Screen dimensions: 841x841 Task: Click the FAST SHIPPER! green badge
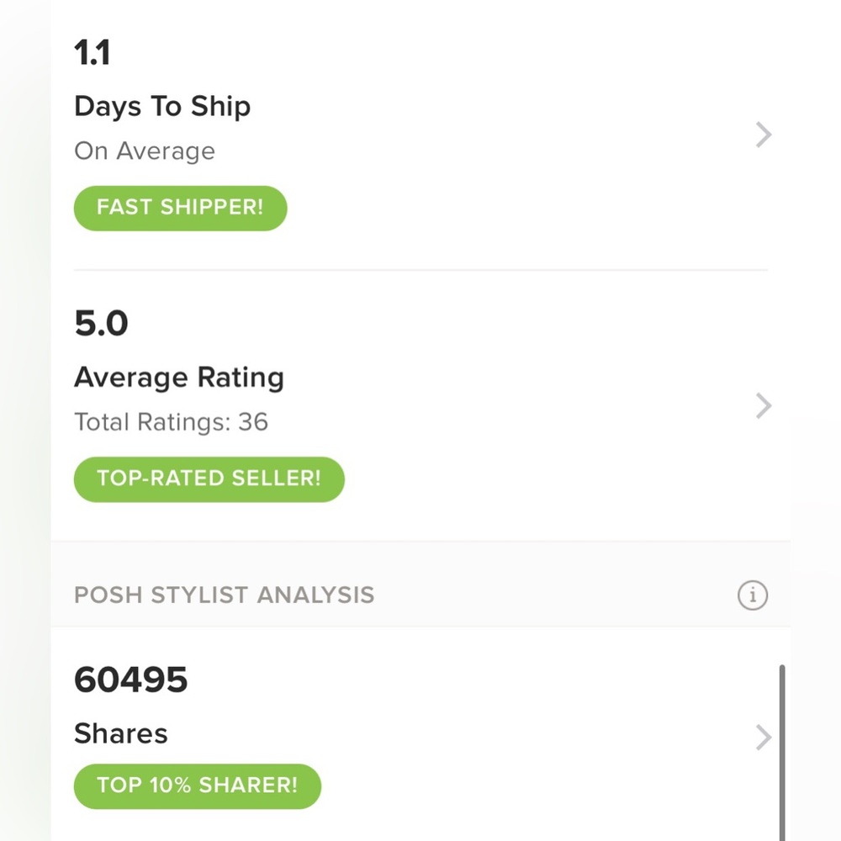tap(180, 208)
